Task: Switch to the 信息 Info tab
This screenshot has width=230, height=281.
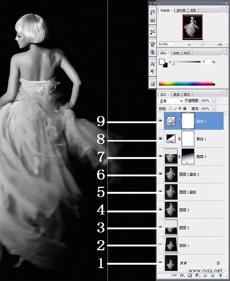Action: tap(193, 10)
